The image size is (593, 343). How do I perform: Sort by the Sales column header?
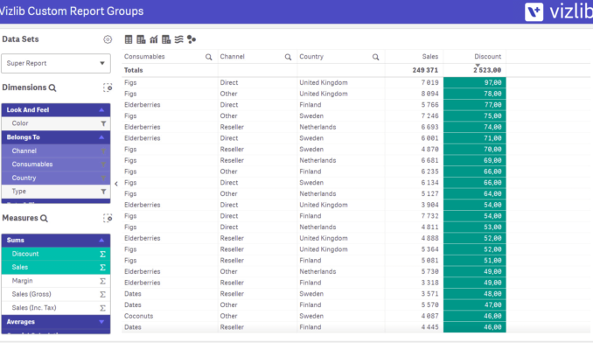point(430,57)
